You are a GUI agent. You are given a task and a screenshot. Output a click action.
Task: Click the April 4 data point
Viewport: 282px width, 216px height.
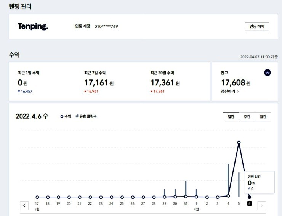(x=228, y=196)
